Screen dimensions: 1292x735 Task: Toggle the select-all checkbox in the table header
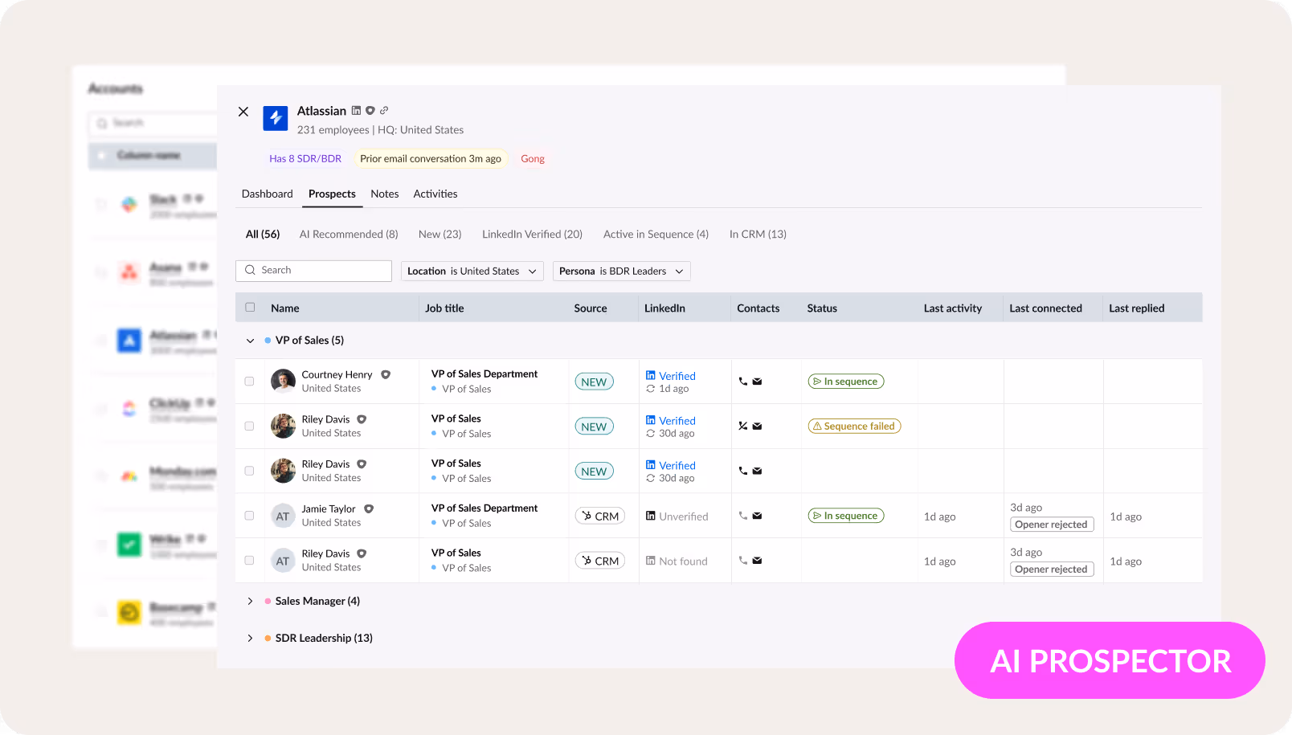click(250, 308)
